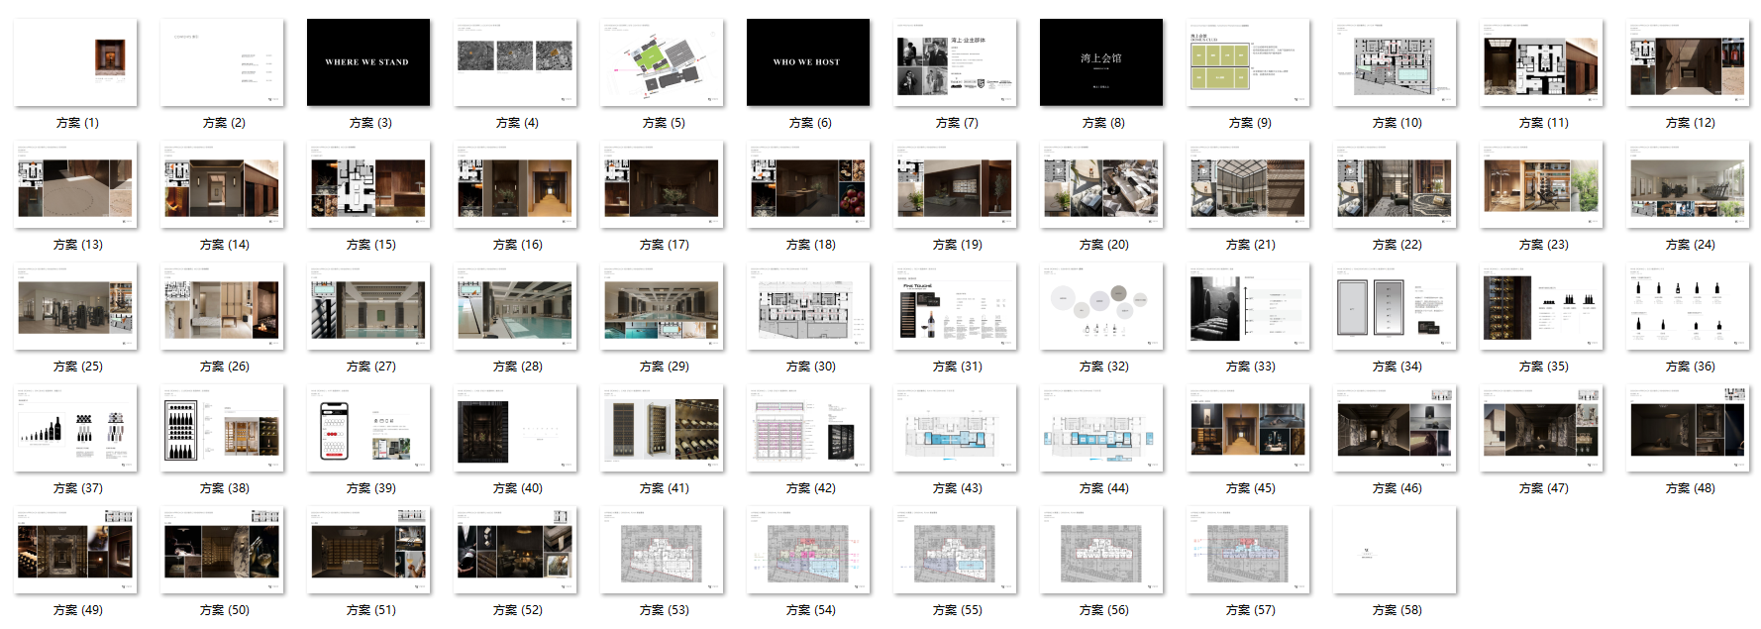Select the wine rack thumbnail 方案 (41)
The height and width of the screenshot is (629, 1761).
pos(662,428)
